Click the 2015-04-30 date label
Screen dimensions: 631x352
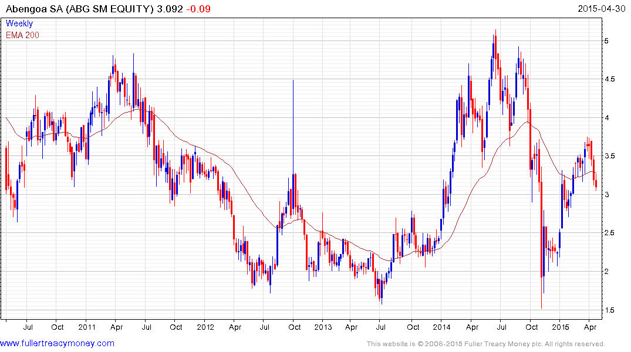click(602, 8)
